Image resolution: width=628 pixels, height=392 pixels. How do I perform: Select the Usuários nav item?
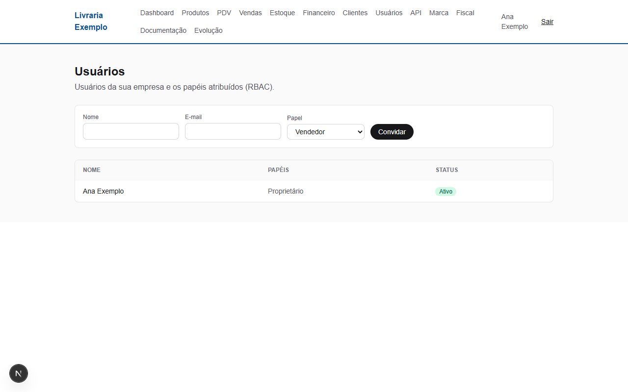(389, 13)
